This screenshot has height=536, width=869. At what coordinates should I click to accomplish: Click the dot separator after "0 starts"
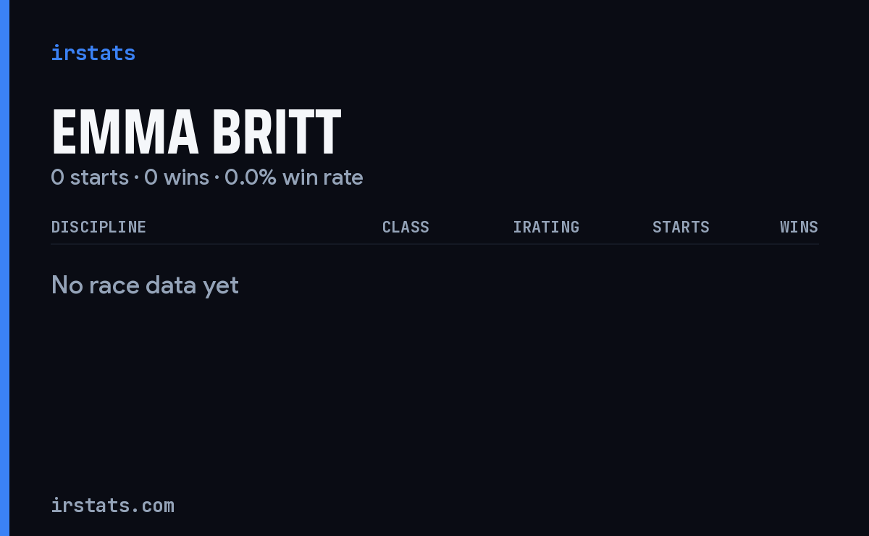pyautogui.click(x=136, y=178)
